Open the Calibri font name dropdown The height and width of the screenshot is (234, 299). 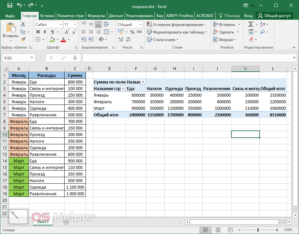(x=61, y=25)
